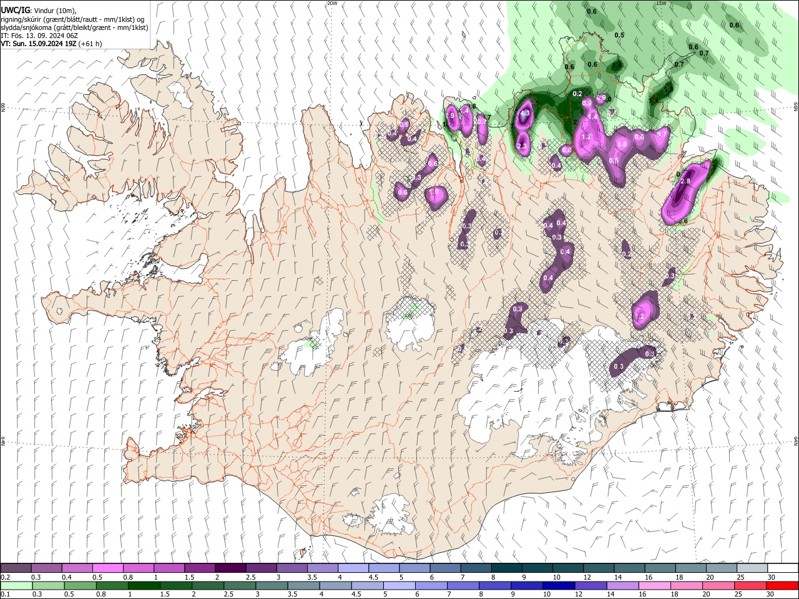
Task: Pick the top-row legend swatch between 18 and 20
Action: coord(691,568)
